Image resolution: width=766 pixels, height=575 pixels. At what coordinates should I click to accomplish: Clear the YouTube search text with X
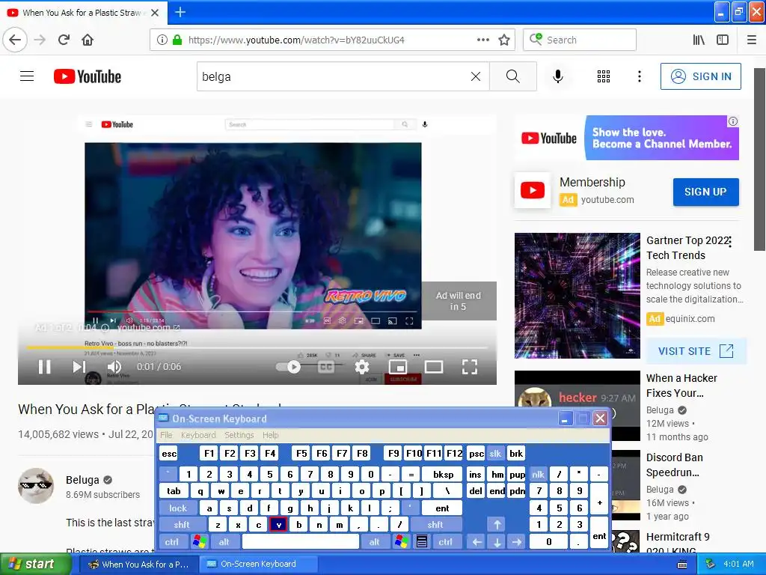coord(475,76)
